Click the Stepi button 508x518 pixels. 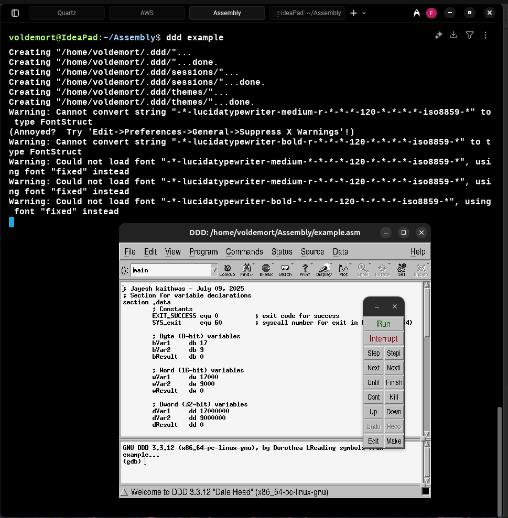pos(394,353)
